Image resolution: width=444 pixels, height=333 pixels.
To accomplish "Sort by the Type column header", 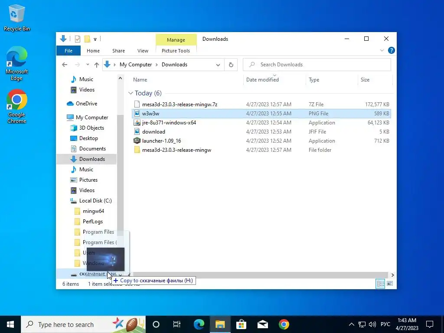I will (x=314, y=80).
